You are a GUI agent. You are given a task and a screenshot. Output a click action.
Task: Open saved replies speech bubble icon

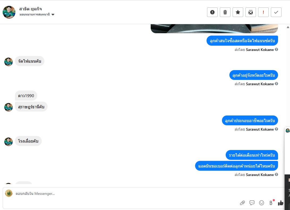pos(252,203)
